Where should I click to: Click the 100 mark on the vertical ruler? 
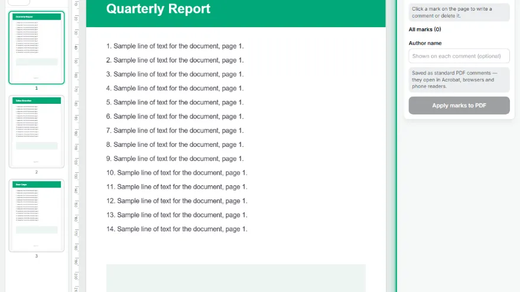tap(76, 133)
